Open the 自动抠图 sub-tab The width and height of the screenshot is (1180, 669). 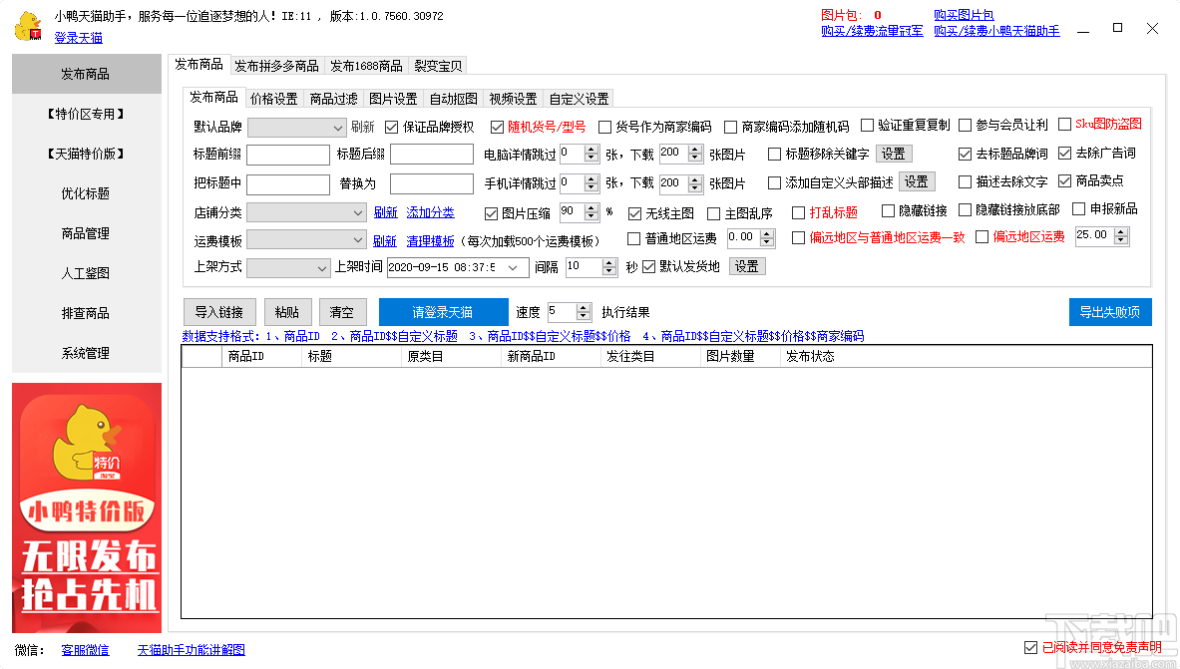click(453, 99)
